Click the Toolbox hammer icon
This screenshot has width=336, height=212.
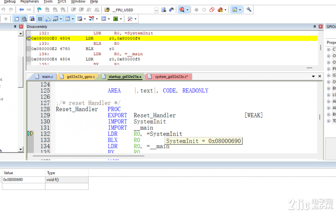pyautogui.click(x=130, y=19)
